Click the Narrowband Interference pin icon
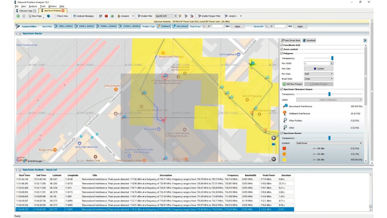This screenshot has height=218, width=387. tap(285, 106)
